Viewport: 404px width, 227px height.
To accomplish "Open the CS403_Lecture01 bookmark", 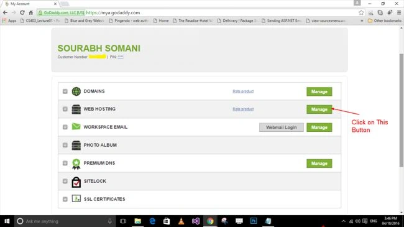I will [x=40, y=21].
